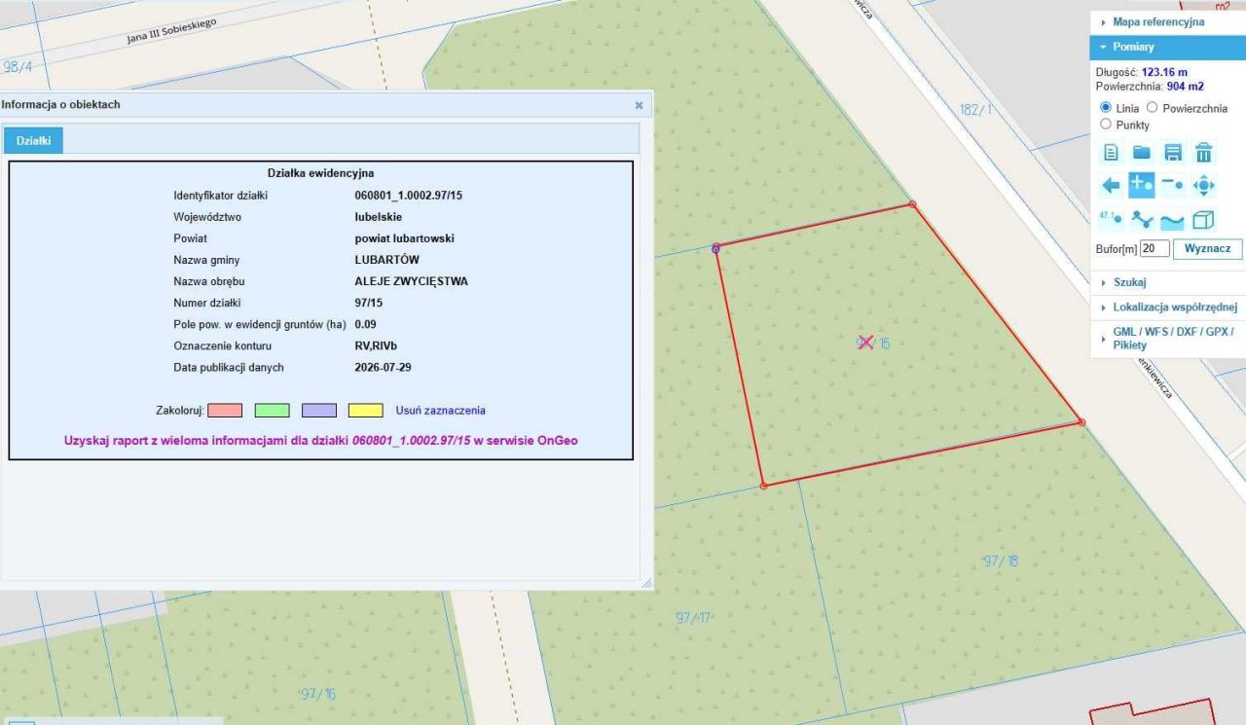Select the add point tool

(1142, 185)
